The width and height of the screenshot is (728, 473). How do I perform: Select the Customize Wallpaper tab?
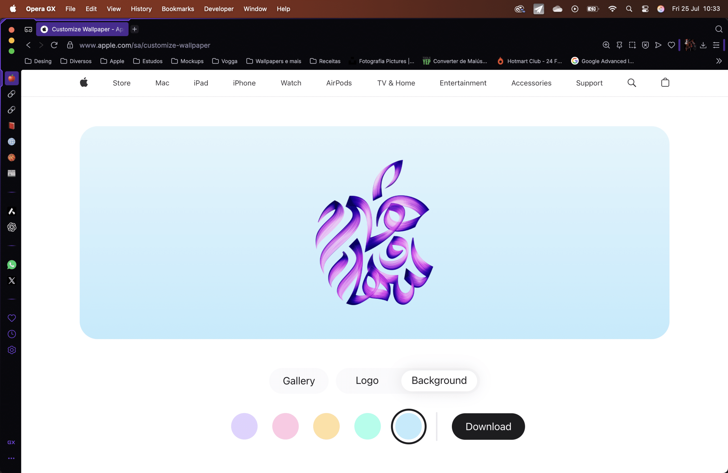(x=82, y=29)
